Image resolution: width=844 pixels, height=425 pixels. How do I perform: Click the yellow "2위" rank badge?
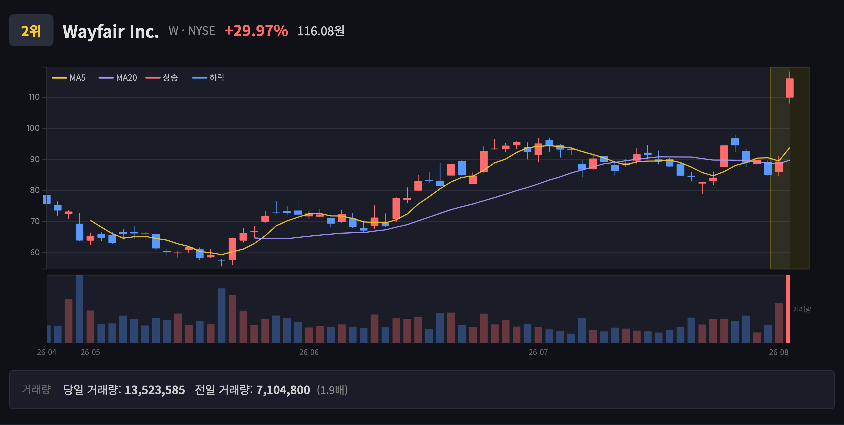tap(31, 30)
